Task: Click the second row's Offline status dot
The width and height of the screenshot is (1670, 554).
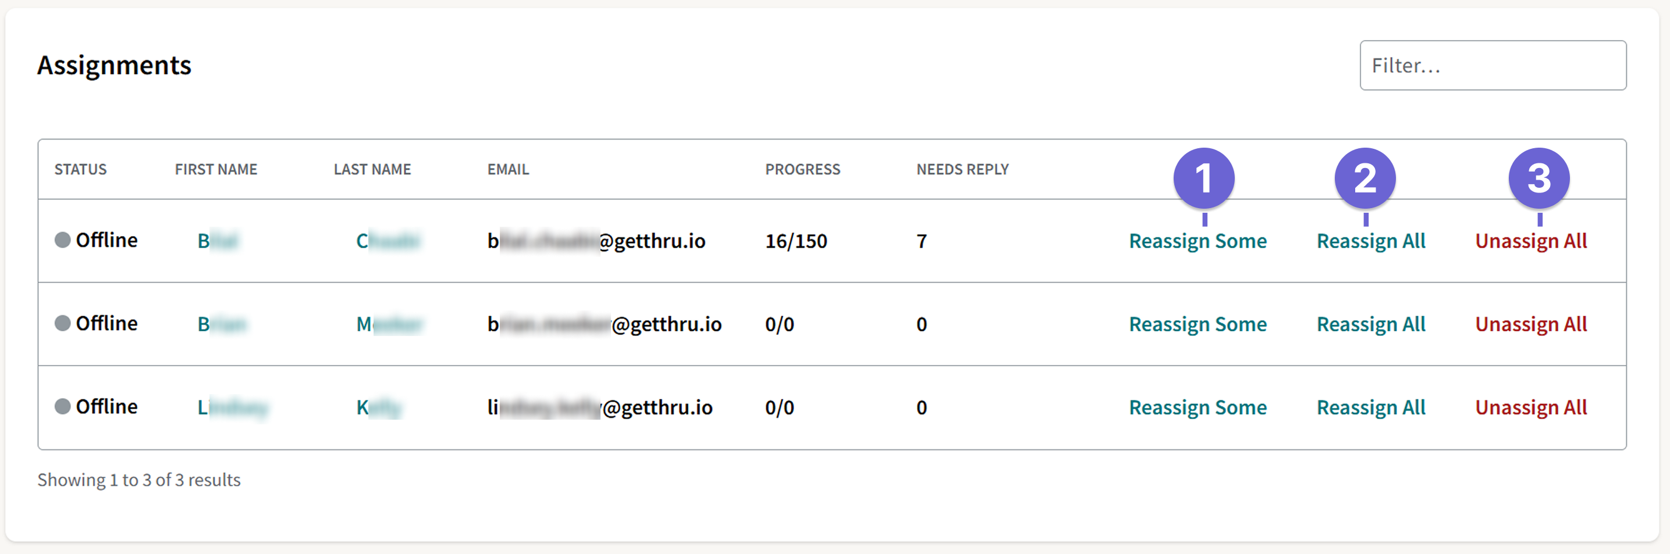Action: (x=62, y=323)
